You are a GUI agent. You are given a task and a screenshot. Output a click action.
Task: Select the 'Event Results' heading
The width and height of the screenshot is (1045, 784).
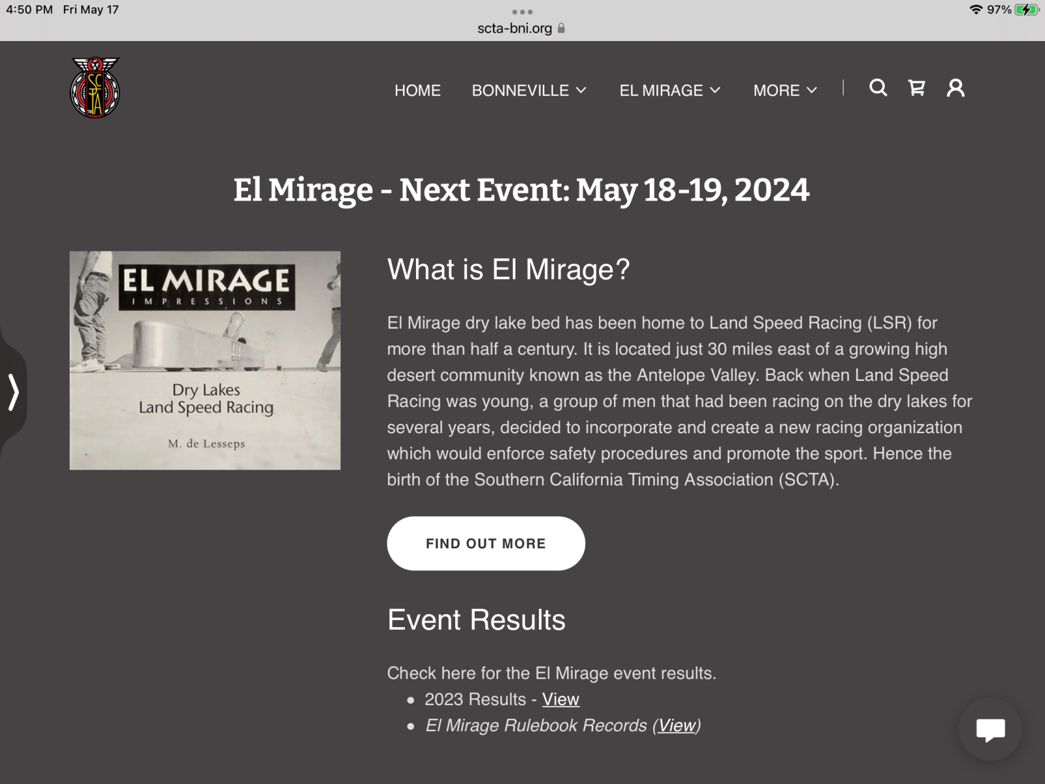point(476,619)
